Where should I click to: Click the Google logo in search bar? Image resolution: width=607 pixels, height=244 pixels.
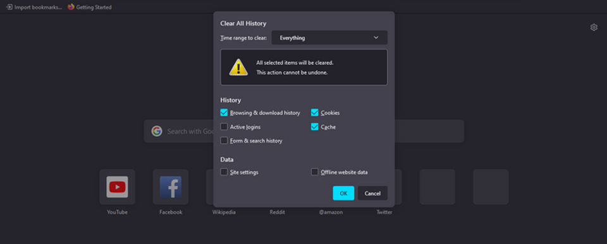(x=157, y=131)
